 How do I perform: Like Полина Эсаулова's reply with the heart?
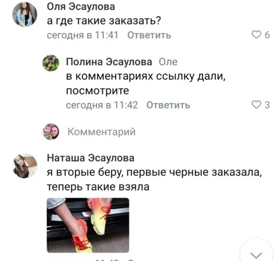[256, 105]
